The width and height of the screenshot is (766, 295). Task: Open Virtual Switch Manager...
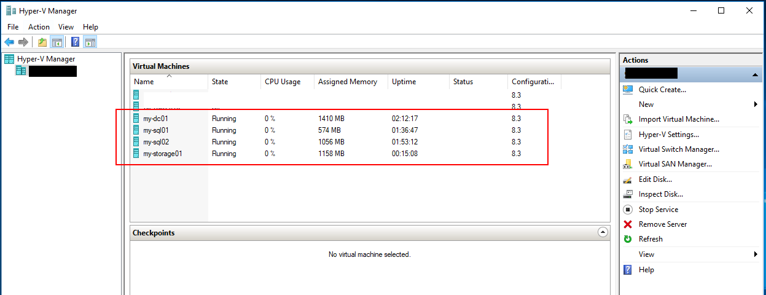(679, 149)
